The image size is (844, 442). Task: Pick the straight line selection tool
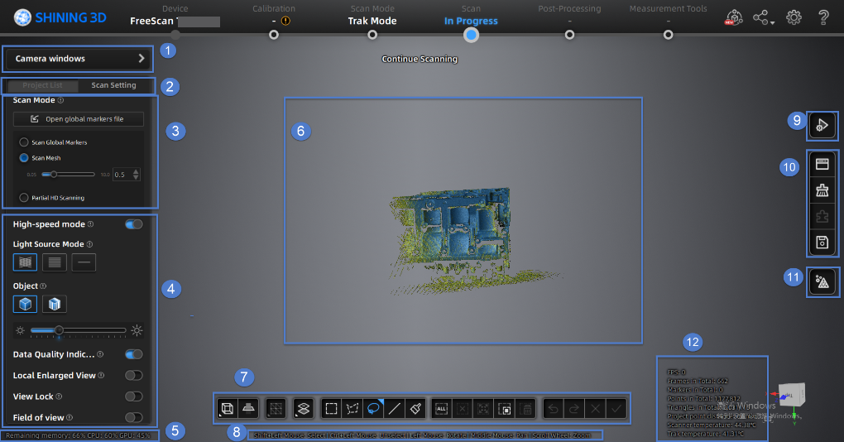[x=395, y=409]
